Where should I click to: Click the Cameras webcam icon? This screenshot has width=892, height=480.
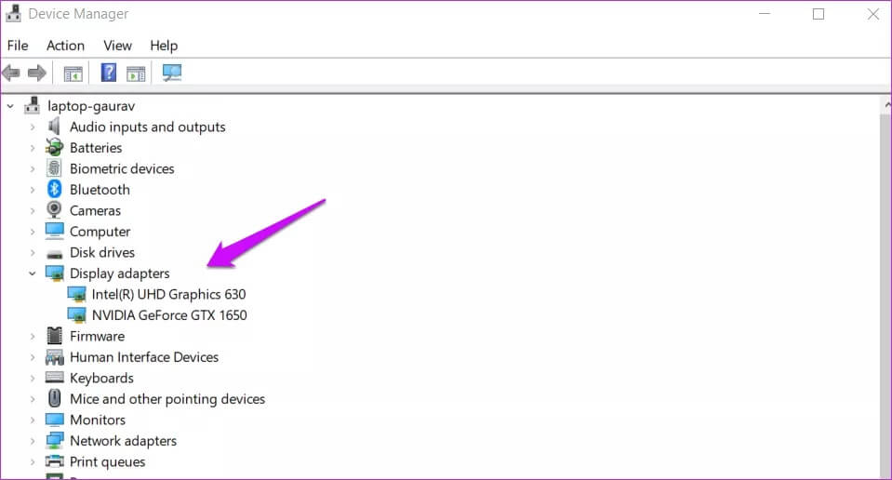tap(54, 210)
